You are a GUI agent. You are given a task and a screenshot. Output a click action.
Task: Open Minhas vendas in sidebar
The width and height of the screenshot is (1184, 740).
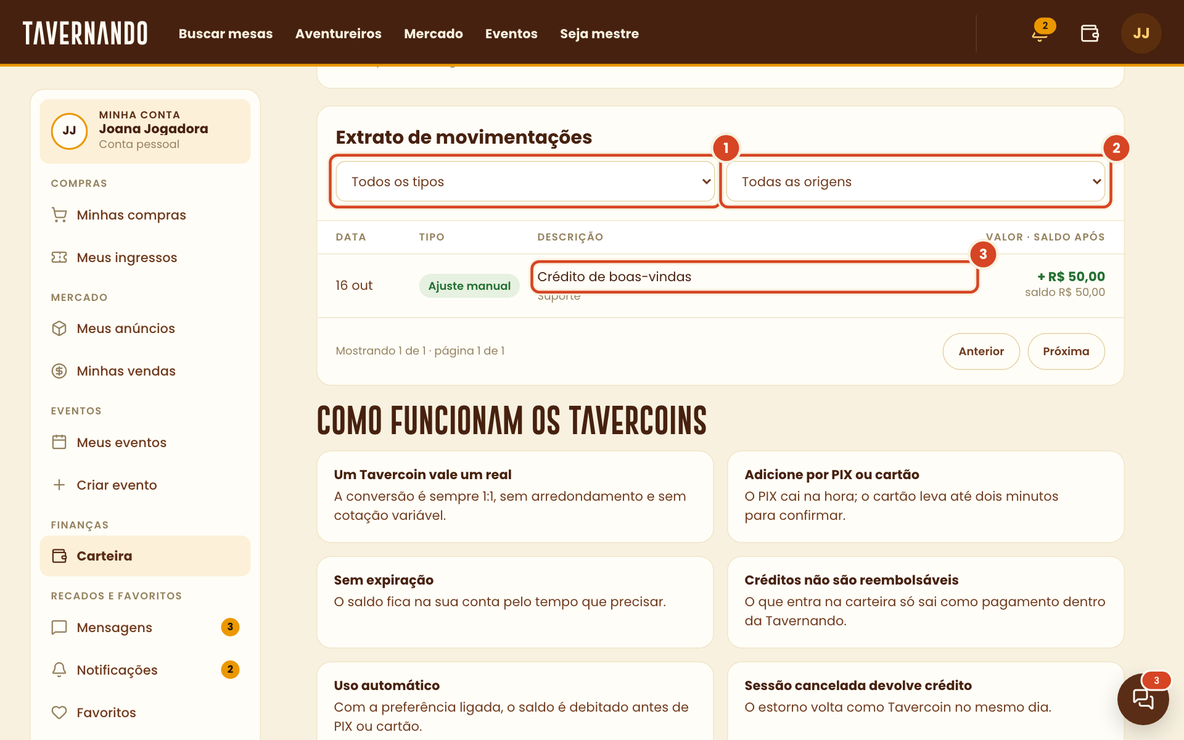[146, 371]
